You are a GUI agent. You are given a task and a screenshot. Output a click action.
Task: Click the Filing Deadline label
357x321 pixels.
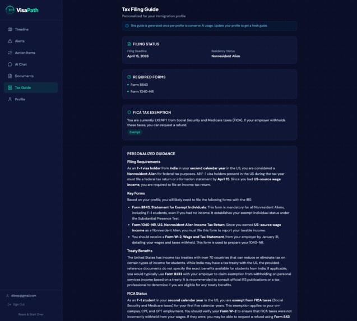point(137,51)
